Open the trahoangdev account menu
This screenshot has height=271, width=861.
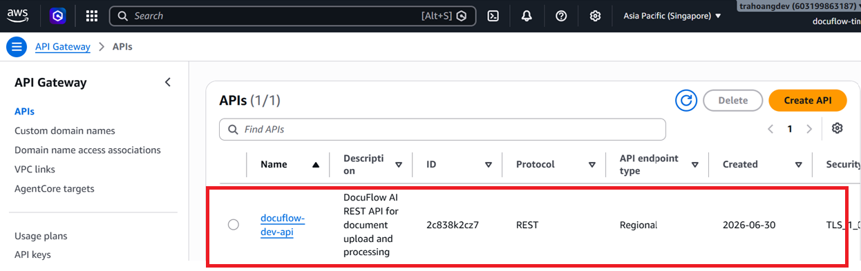pos(798,6)
